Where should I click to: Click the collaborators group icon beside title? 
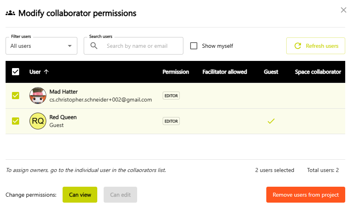[x=10, y=13]
